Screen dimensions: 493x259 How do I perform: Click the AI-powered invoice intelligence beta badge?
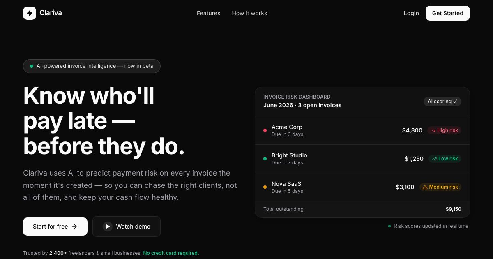click(92, 66)
